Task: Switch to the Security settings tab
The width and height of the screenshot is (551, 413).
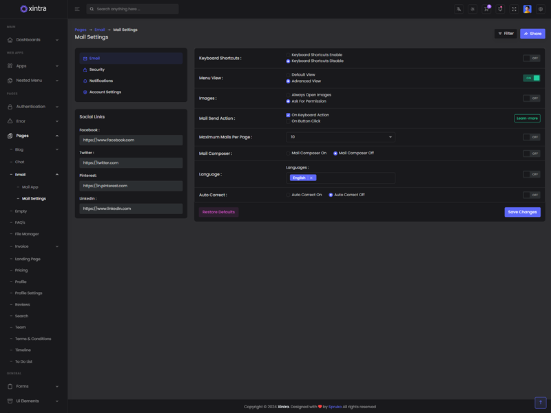Action: coord(96,70)
